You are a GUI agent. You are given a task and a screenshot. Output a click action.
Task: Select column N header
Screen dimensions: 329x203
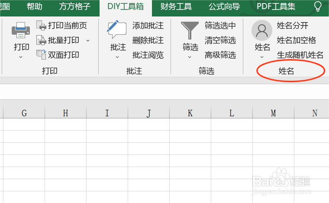312,113
